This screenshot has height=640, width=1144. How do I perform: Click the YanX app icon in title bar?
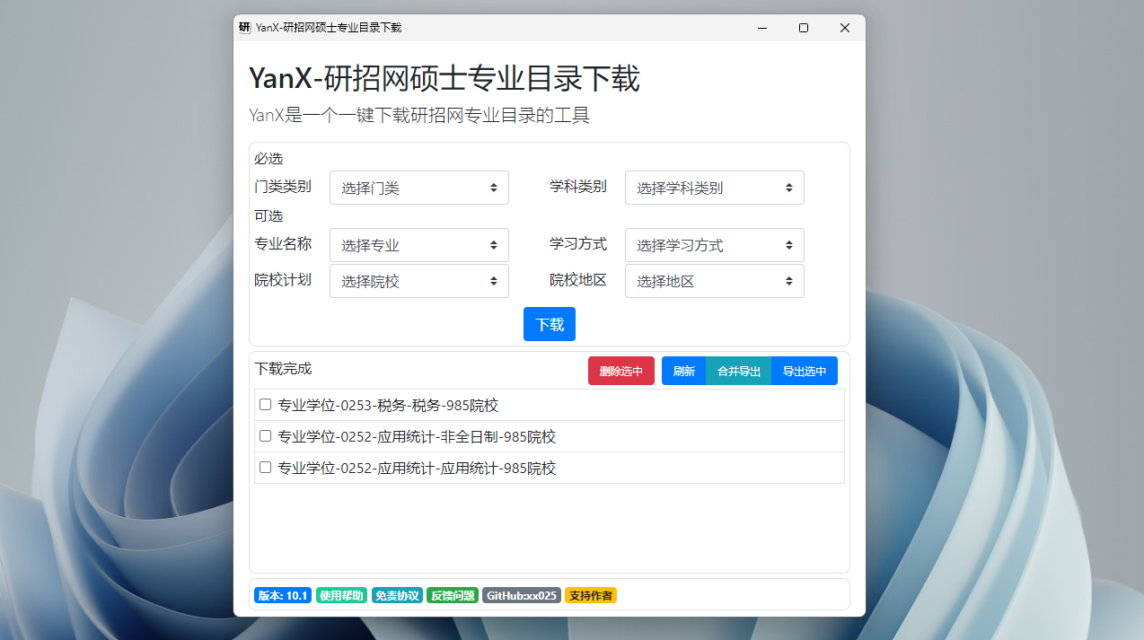[x=244, y=28]
